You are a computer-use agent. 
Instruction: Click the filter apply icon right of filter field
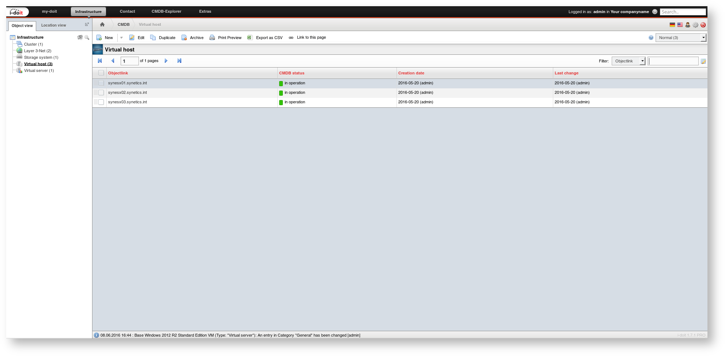pyautogui.click(x=703, y=61)
